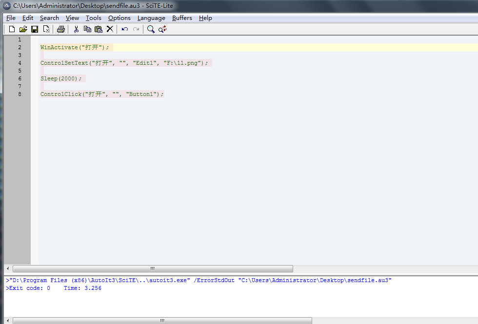Click the New document toolbar icon
The height and width of the screenshot is (324, 478).
(12, 29)
